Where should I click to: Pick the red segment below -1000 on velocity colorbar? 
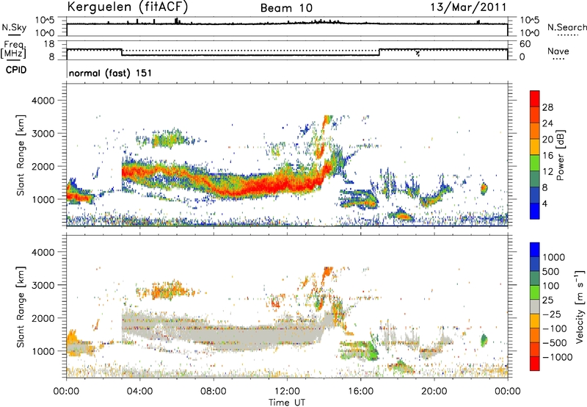click(x=535, y=364)
